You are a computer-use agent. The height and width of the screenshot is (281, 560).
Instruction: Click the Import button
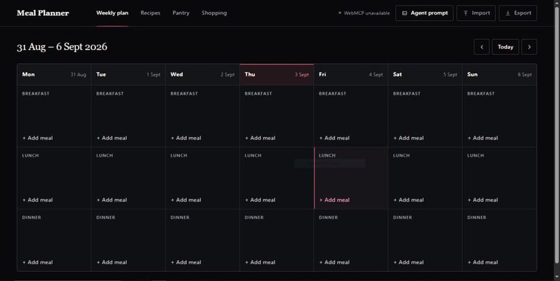coord(476,13)
